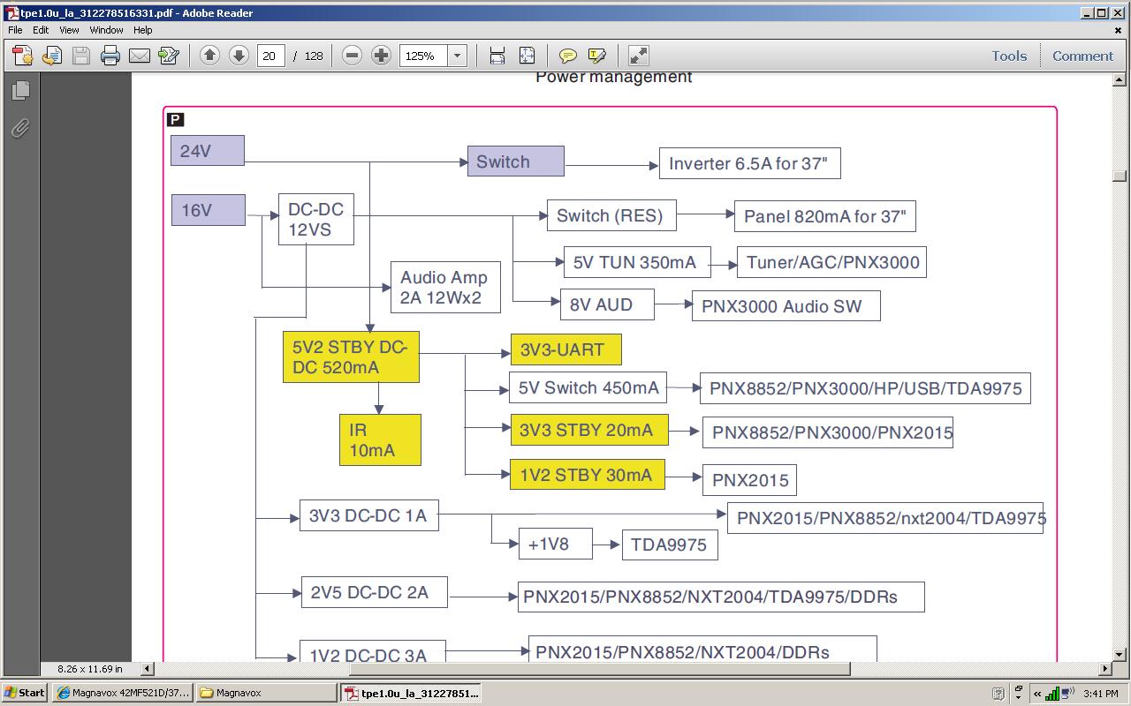Click the email envelope icon
This screenshot has width=1131, height=706.
coord(140,56)
